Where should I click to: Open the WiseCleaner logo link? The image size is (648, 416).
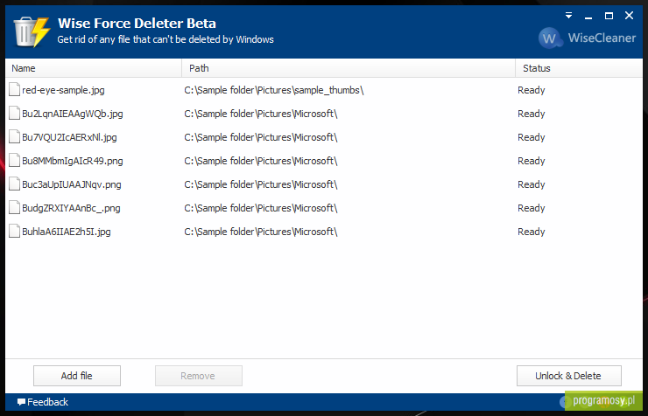coord(587,38)
